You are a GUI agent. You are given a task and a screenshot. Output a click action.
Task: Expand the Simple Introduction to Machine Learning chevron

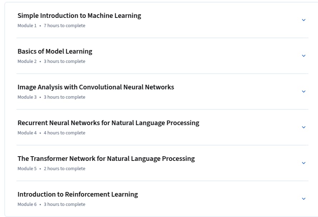point(304,20)
